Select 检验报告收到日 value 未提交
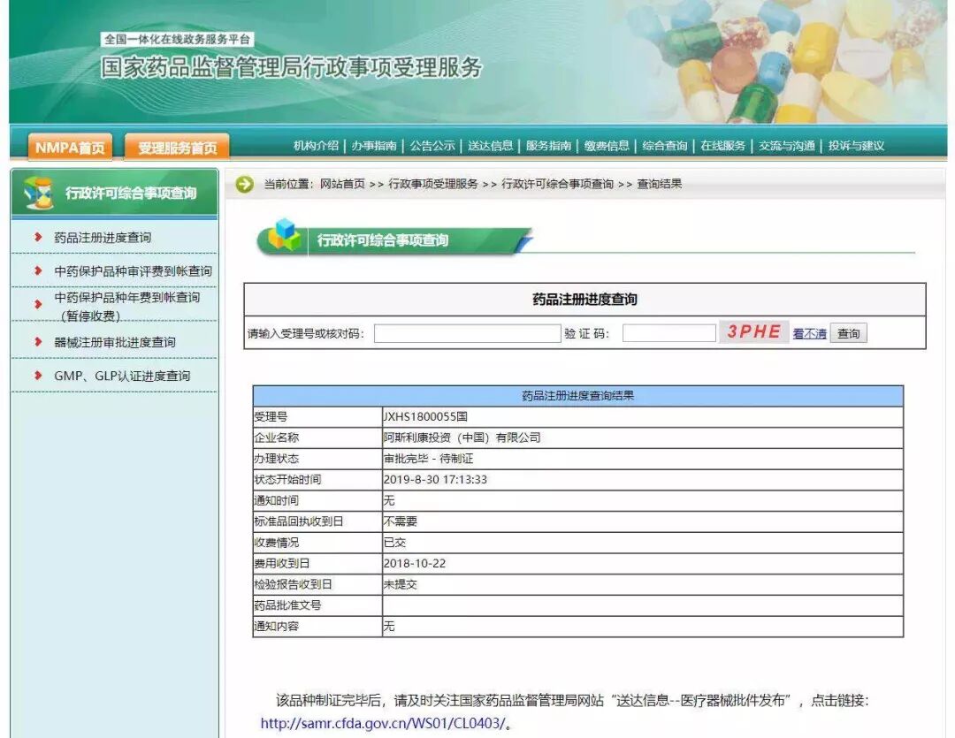Viewport: 955px width, 738px height. [x=401, y=584]
